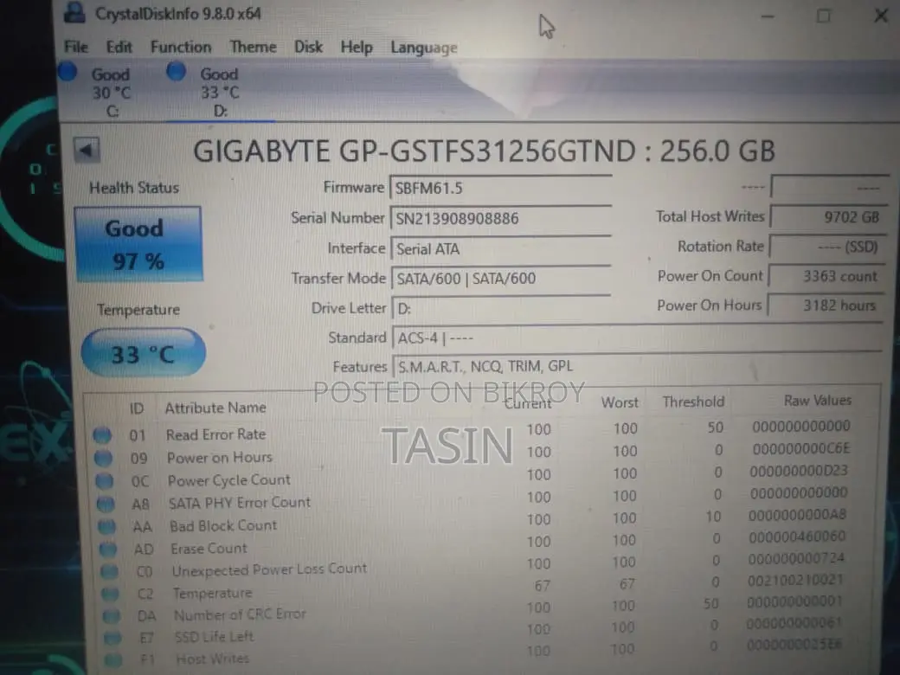900x675 pixels.
Task: Click the ID column header
Action: (137, 408)
